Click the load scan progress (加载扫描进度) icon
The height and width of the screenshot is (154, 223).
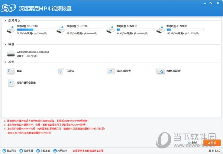tap(161, 71)
